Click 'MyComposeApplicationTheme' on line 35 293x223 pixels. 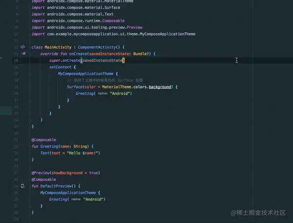tap(68, 193)
